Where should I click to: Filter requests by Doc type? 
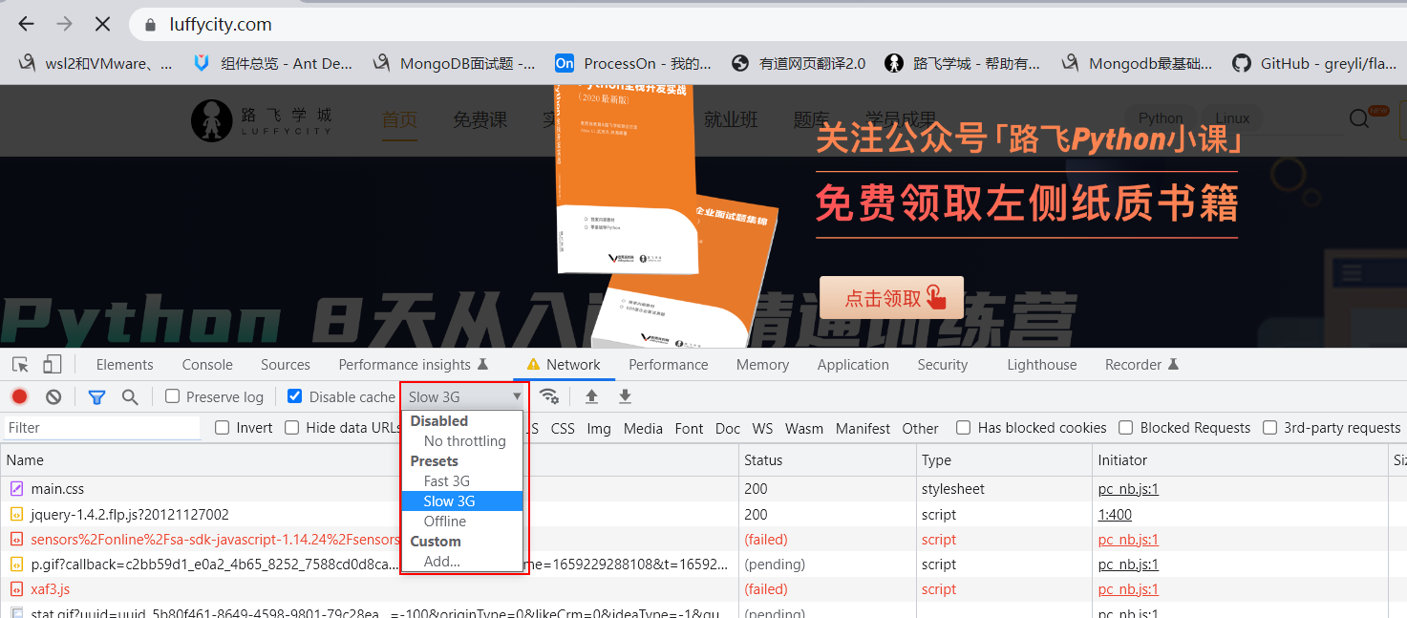[728, 429]
